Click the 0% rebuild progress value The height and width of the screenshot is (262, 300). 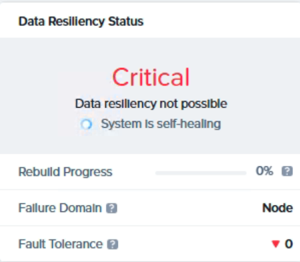click(265, 171)
